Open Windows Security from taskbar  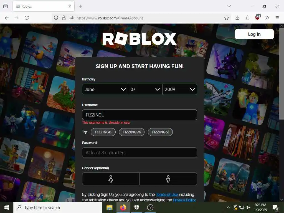point(137,207)
